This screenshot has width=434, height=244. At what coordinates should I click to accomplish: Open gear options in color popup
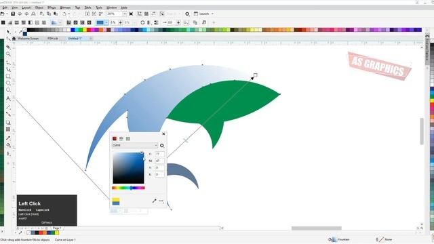162,146
